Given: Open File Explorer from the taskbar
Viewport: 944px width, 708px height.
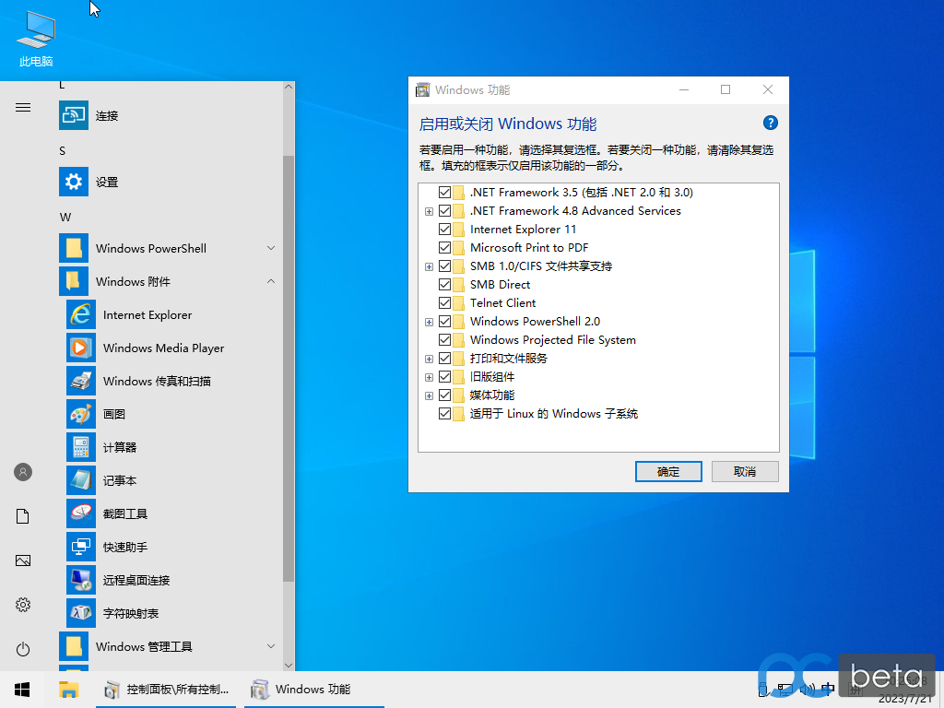Looking at the screenshot, I should (68, 690).
